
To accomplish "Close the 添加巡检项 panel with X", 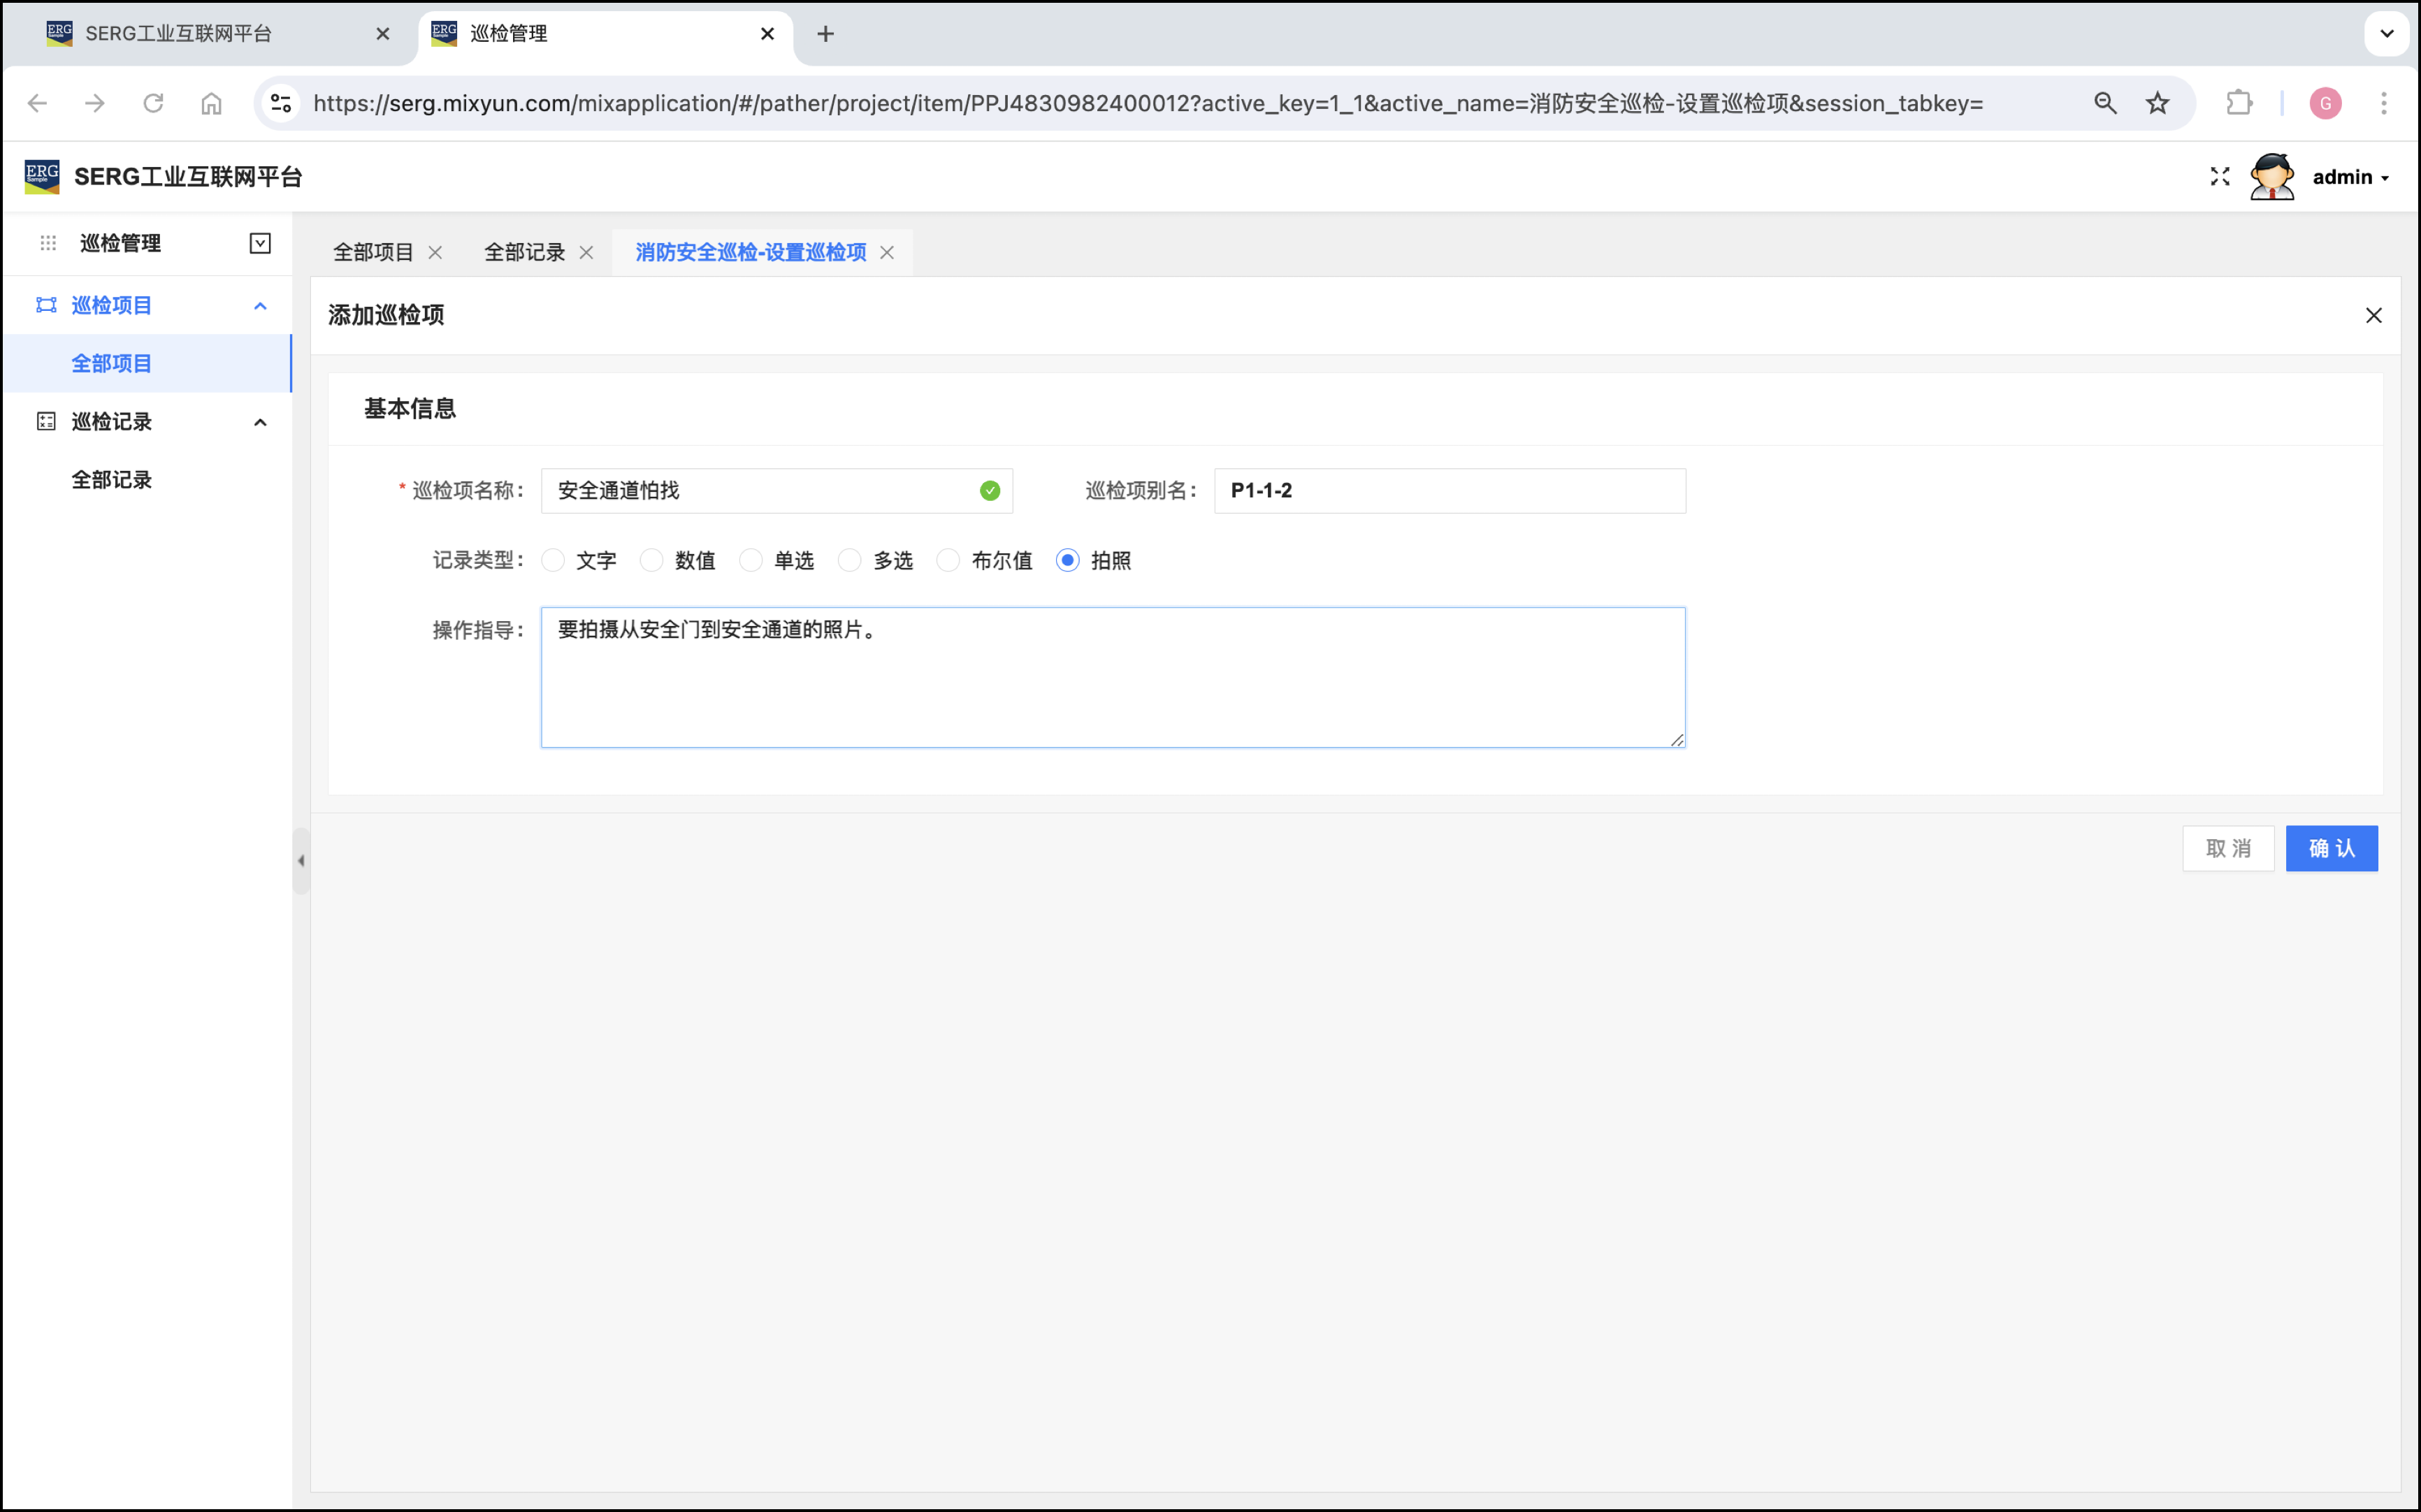I will click(x=2373, y=316).
